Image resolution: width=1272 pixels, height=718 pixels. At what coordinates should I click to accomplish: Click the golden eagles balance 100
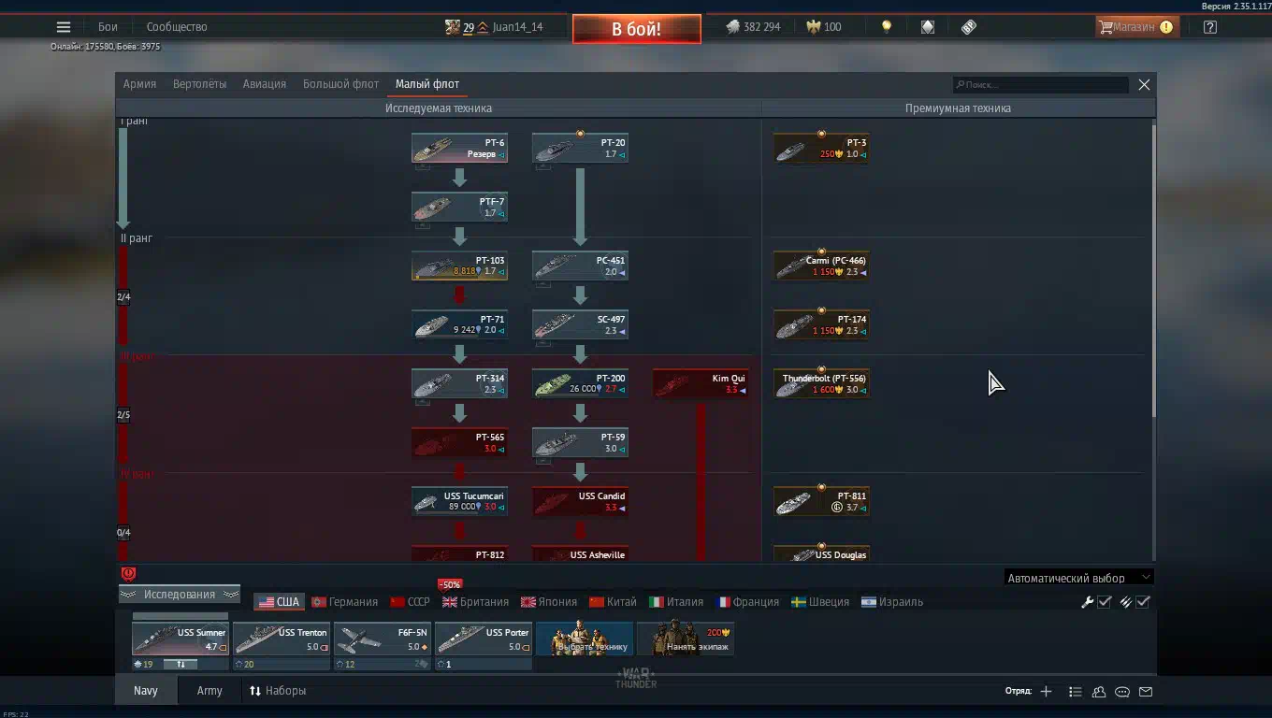[x=824, y=27]
